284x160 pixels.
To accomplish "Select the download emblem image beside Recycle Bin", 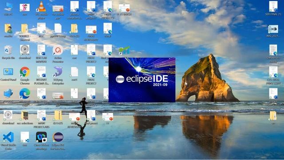I will coord(25,52).
